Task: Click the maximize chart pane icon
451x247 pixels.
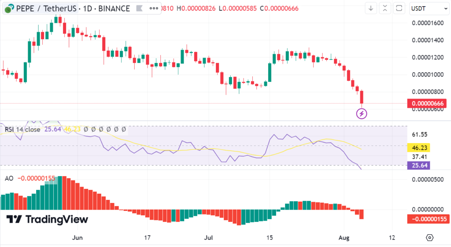Action: tap(399, 8)
